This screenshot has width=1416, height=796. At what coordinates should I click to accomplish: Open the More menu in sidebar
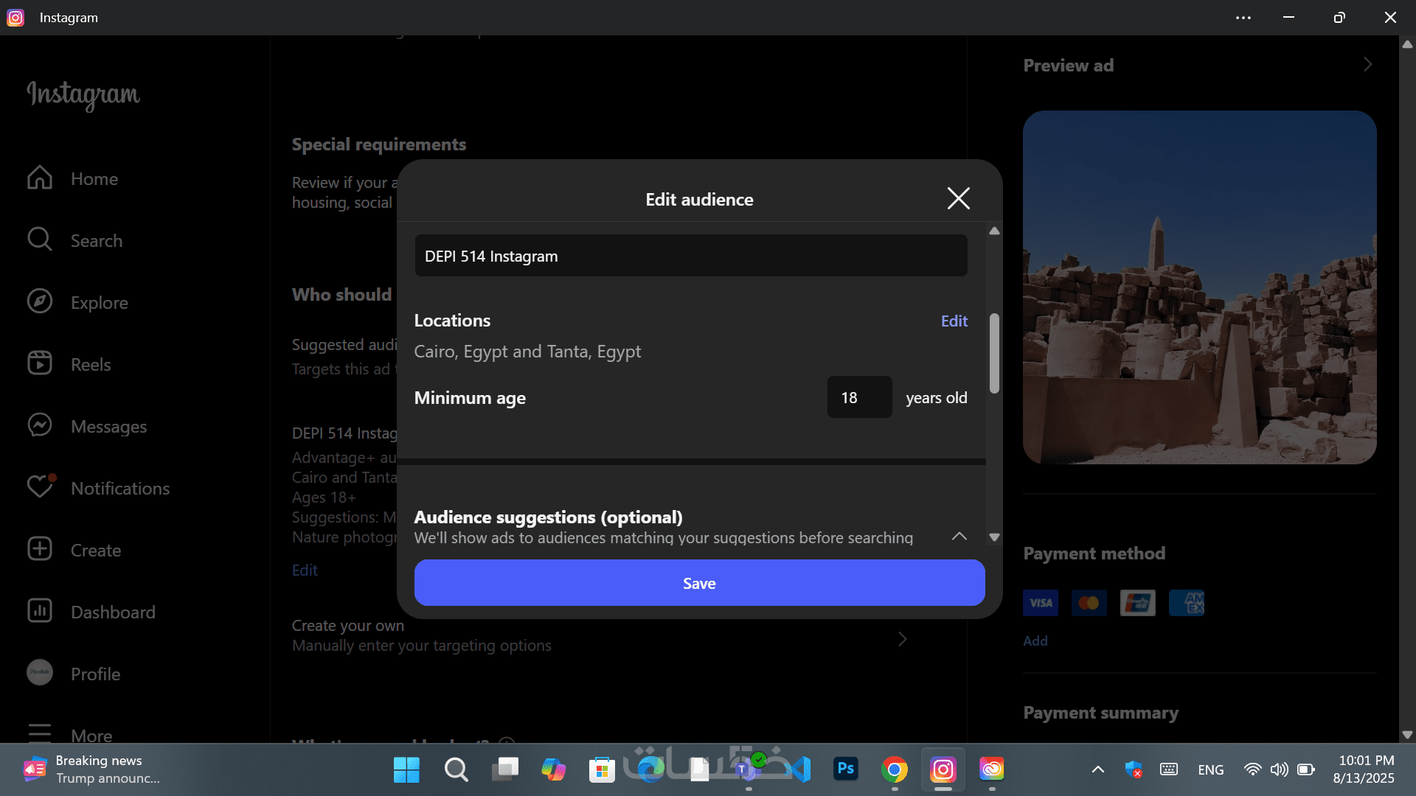[x=91, y=734]
